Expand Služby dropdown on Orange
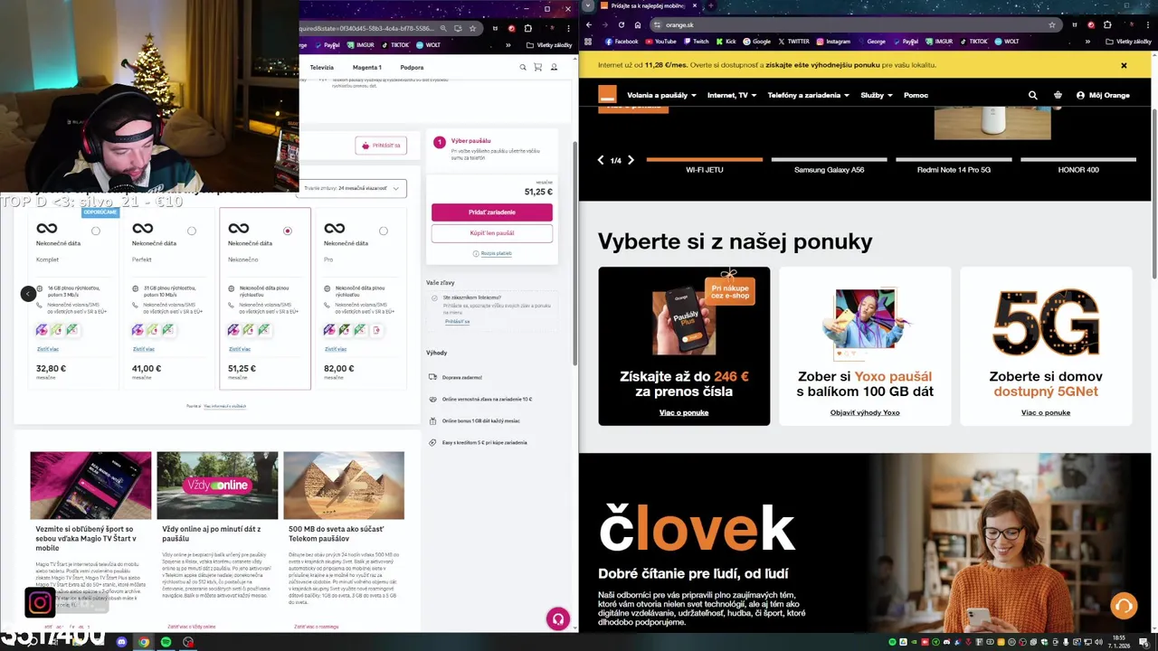The height and width of the screenshot is (651, 1158). click(x=877, y=95)
